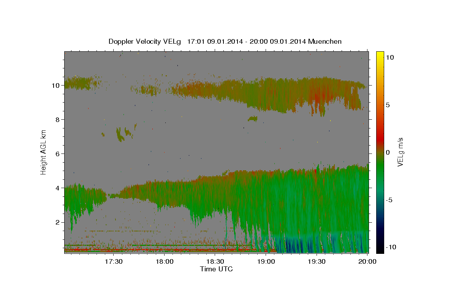Click the 'Time UTC' axis label

(x=216, y=269)
